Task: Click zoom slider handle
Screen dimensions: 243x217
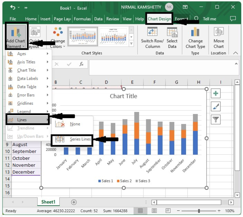Action: 199,211
